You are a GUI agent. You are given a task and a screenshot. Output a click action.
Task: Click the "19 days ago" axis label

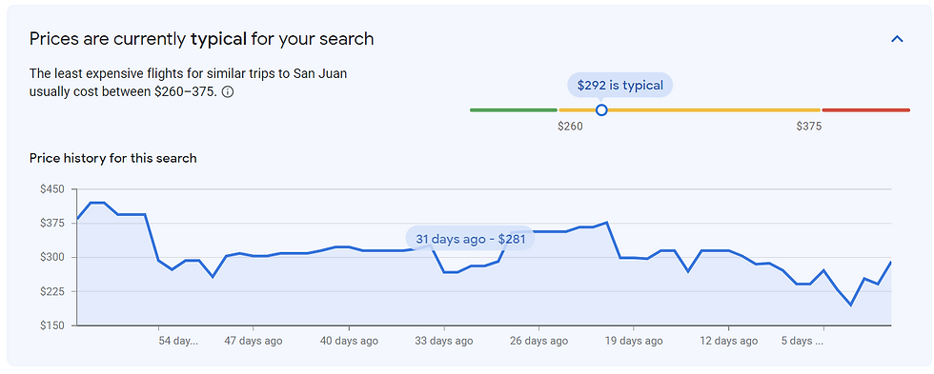click(634, 341)
